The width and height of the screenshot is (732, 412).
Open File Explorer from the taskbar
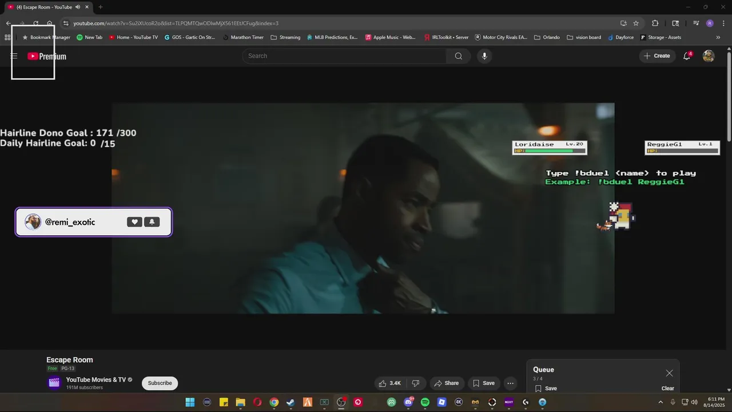240,402
